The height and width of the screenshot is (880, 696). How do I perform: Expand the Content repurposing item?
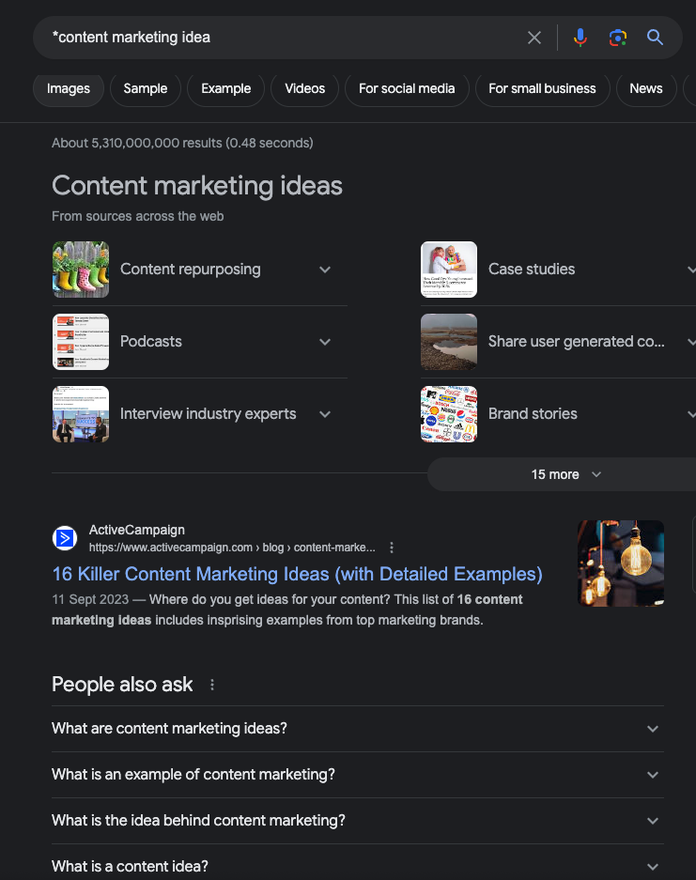point(325,270)
